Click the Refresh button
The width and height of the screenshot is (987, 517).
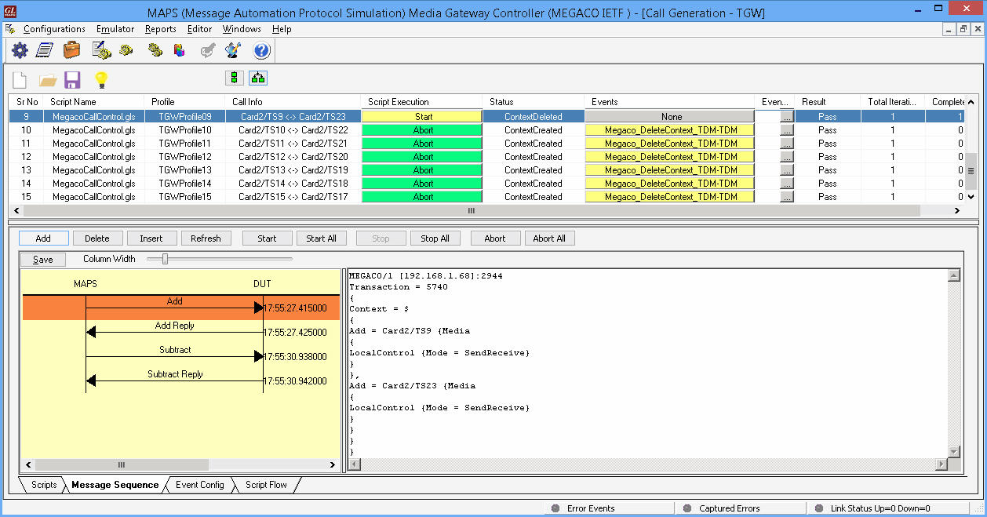coord(206,238)
